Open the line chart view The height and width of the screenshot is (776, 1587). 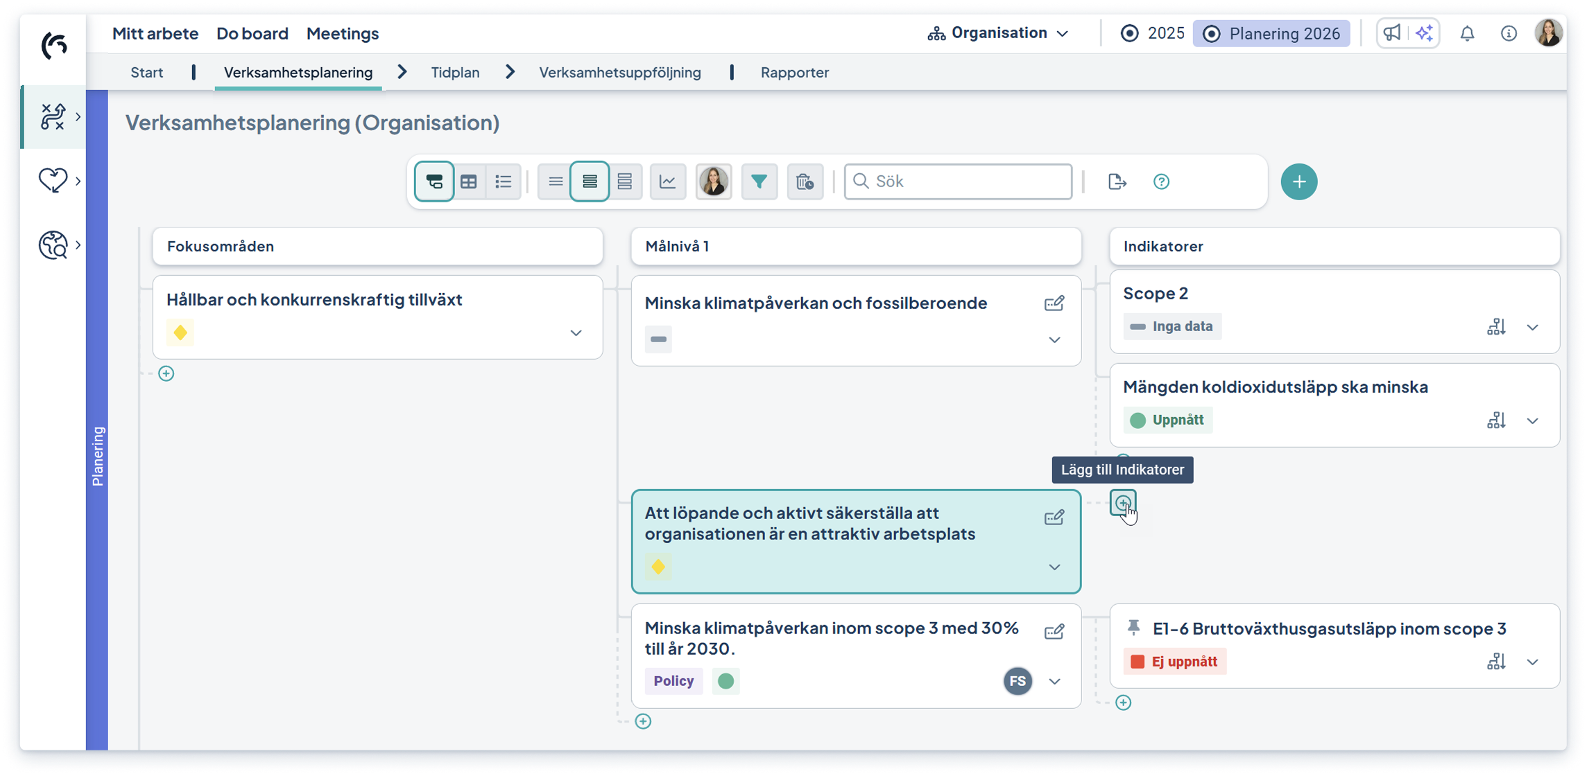tap(667, 181)
